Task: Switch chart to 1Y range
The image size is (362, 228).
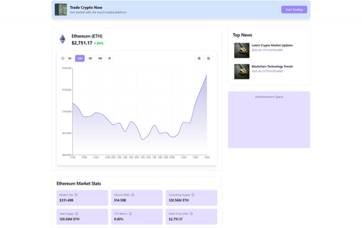Action: [x=110, y=58]
